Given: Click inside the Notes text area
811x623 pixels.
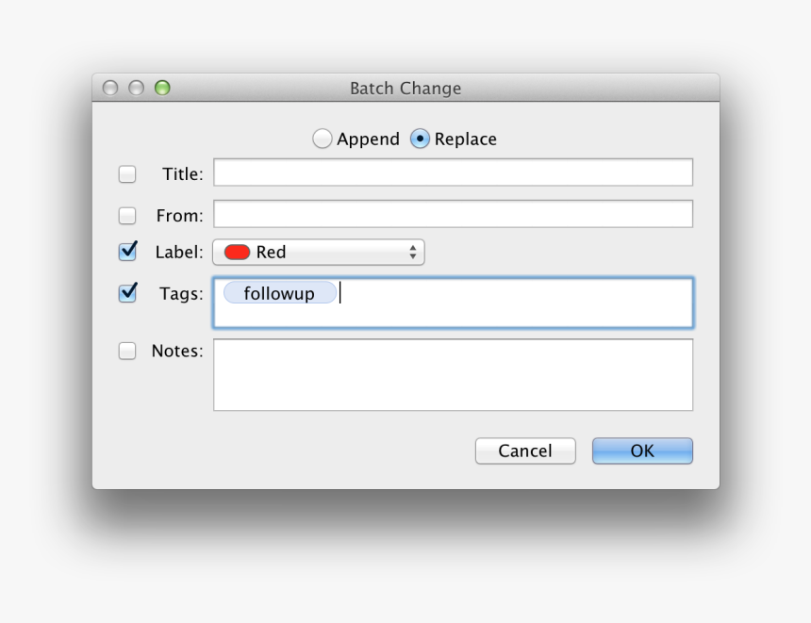Looking at the screenshot, I should tap(453, 374).
